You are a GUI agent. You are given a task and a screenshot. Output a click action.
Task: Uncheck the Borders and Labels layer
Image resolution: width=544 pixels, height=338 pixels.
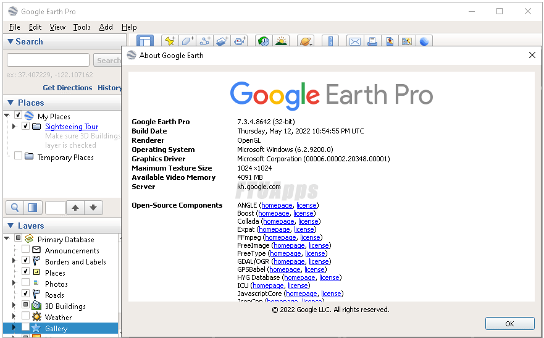tap(26, 261)
